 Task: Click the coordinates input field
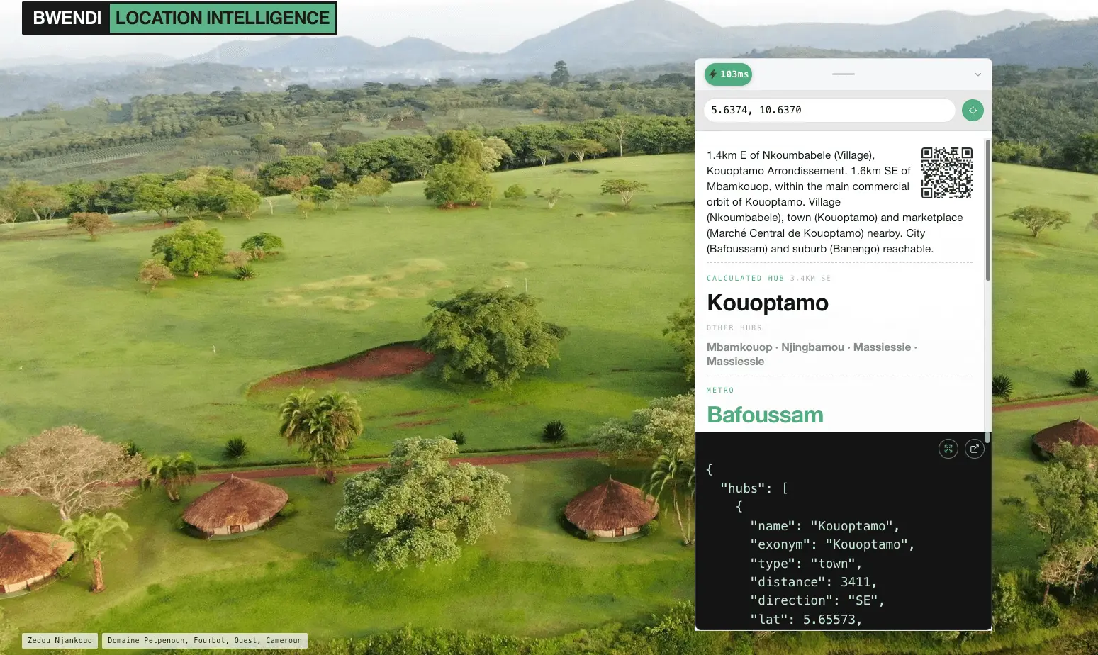(x=829, y=110)
